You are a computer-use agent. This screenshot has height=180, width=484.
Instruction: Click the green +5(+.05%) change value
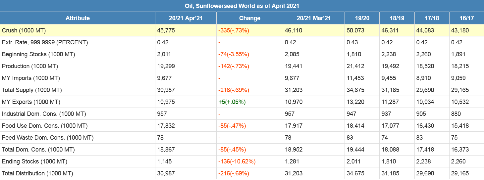[232, 102]
